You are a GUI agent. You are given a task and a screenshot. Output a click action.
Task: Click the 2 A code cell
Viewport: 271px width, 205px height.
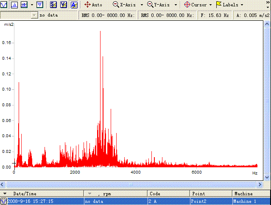169,201
